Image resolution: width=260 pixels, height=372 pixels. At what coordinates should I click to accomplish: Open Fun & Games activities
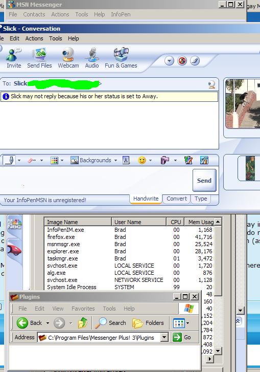(121, 58)
